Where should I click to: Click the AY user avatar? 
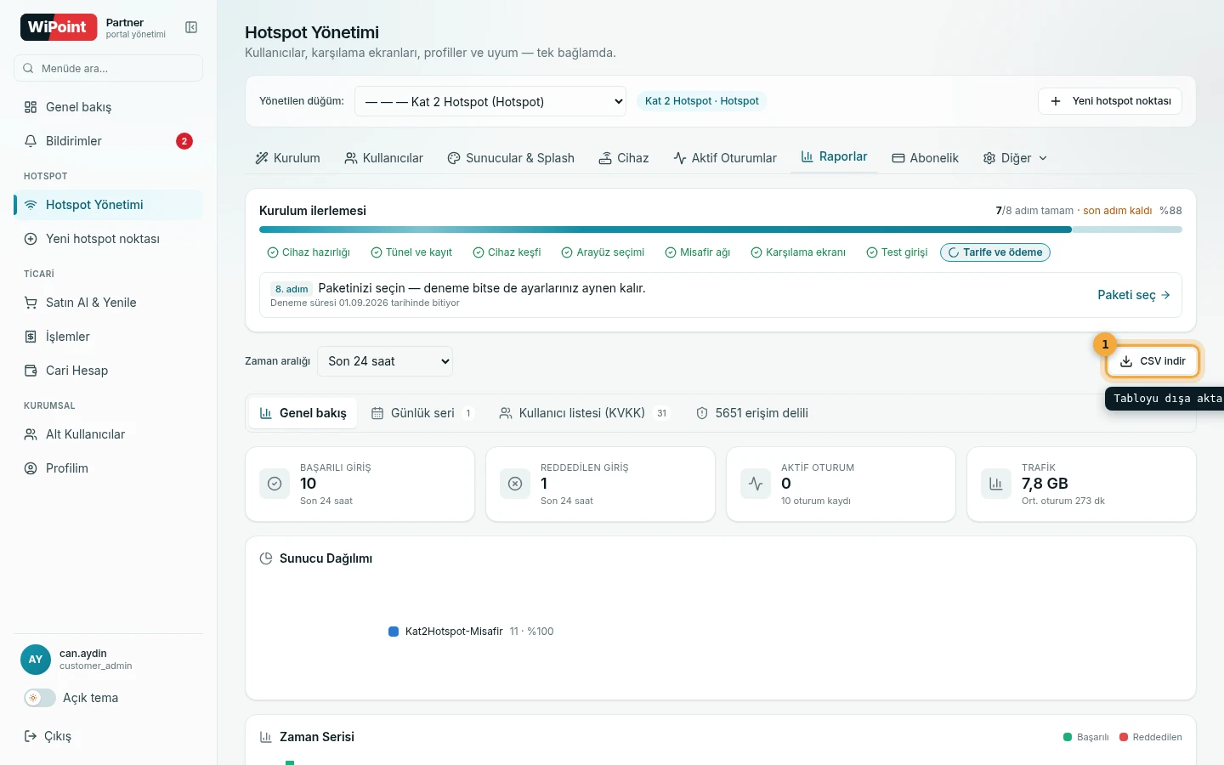coord(36,660)
